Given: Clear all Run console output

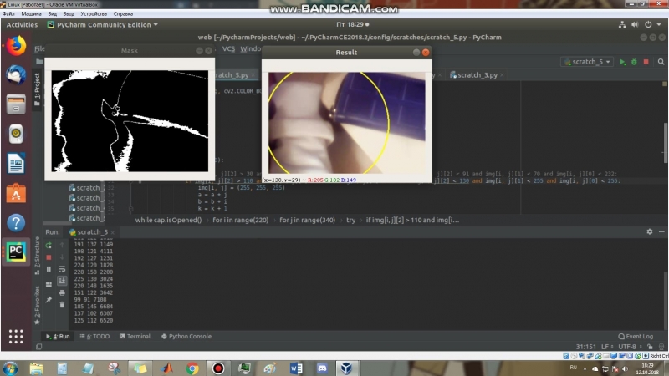Looking at the screenshot, I should pos(62,304).
